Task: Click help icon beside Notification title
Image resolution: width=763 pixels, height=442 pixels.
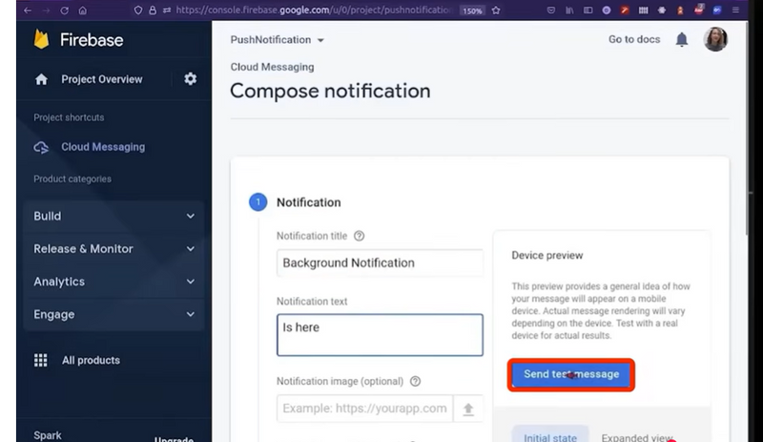Action: pyautogui.click(x=359, y=236)
